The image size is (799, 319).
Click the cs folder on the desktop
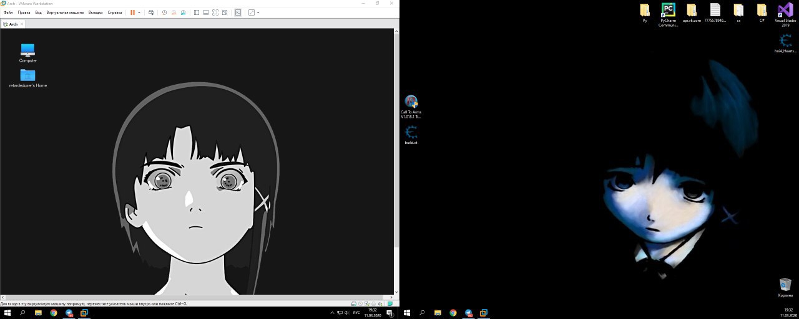(738, 12)
